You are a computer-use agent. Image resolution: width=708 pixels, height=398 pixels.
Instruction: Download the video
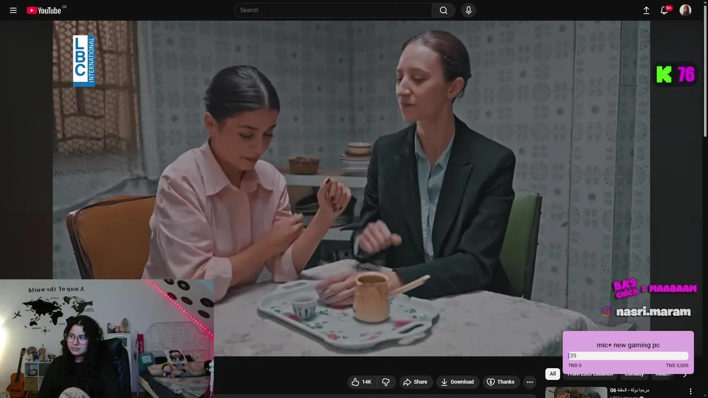(457, 382)
